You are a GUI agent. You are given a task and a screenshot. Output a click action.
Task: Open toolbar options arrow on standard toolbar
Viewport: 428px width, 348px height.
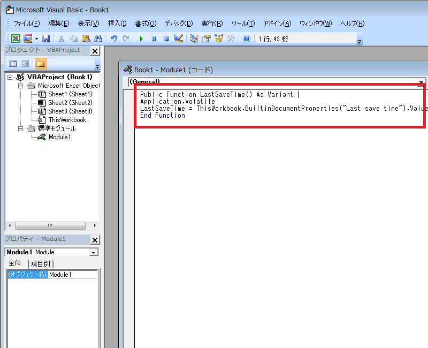point(360,42)
